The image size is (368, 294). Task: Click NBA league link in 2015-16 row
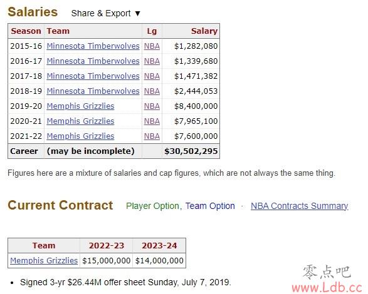tap(152, 46)
